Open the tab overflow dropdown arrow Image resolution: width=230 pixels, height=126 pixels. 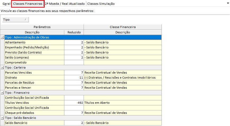pyautogui.click(x=228, y=3)
